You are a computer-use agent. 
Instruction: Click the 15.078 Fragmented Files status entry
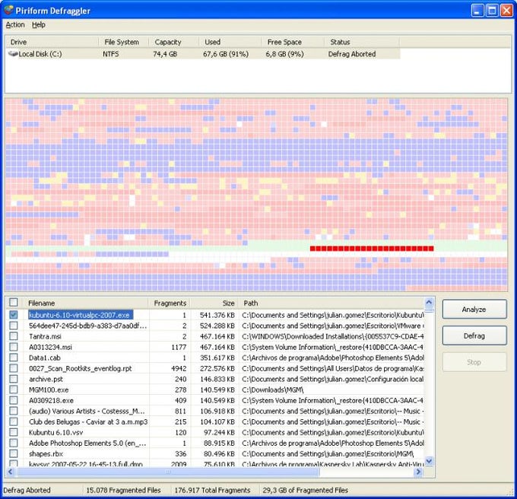pyautogui.click(x=123, y=491)
